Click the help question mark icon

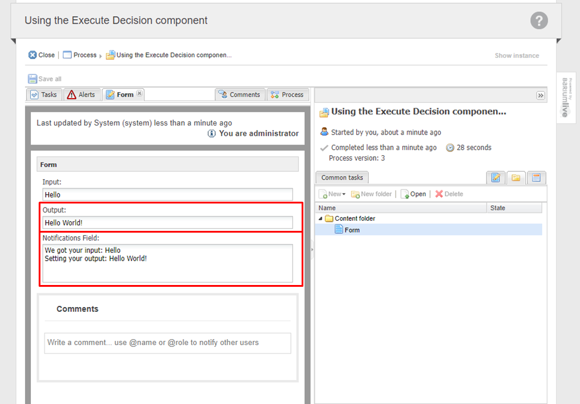[x=538, y=21]
